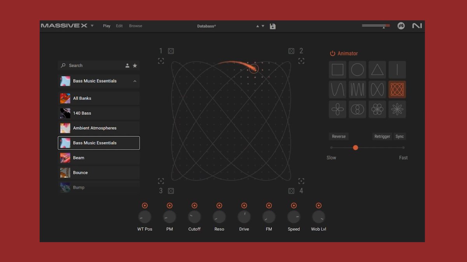Toggle the animator assign above PM knob

(x=170, y=205)
